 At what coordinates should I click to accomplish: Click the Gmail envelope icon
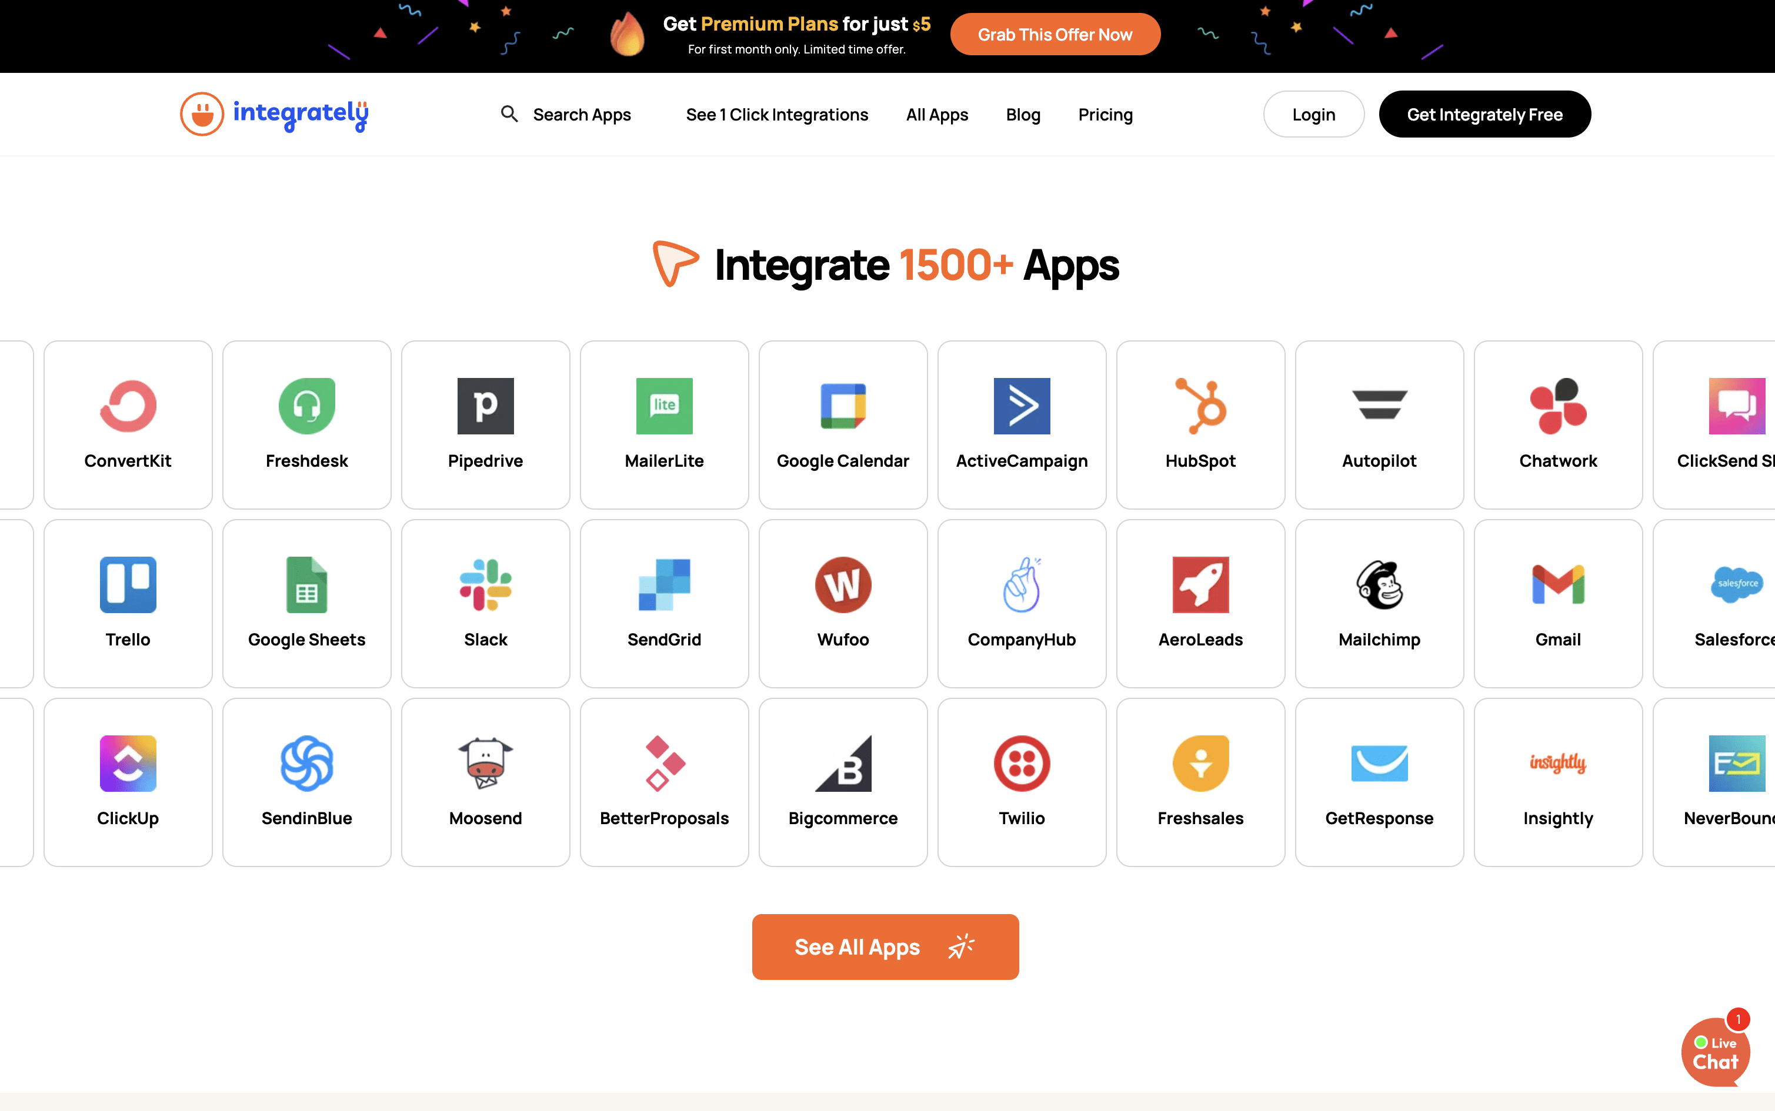point(1558,585)
